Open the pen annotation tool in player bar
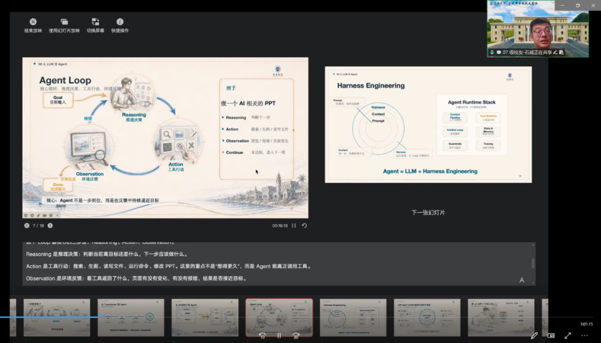 pos(534,335)
